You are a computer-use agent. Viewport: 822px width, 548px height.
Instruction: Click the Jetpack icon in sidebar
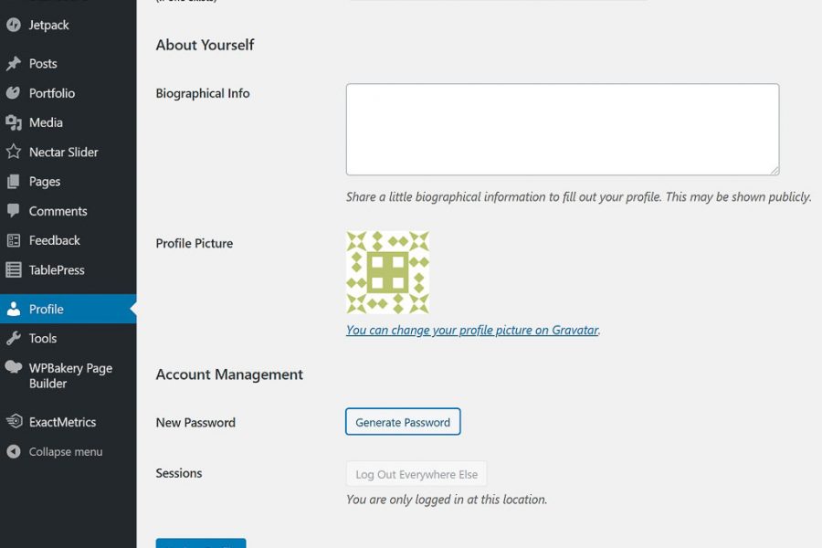click(14, 25)
